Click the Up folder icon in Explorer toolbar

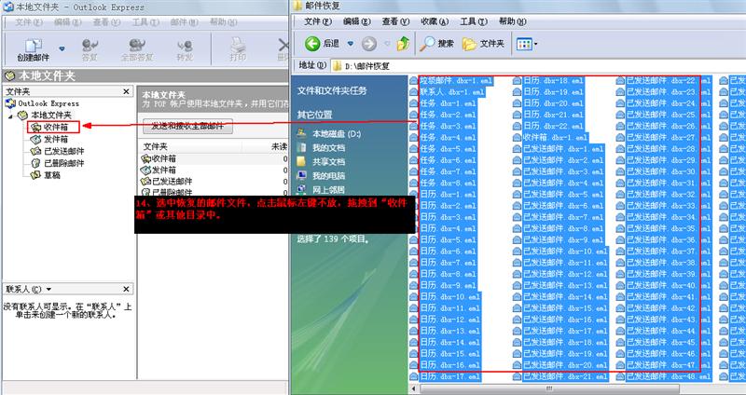tap(403, 43)
